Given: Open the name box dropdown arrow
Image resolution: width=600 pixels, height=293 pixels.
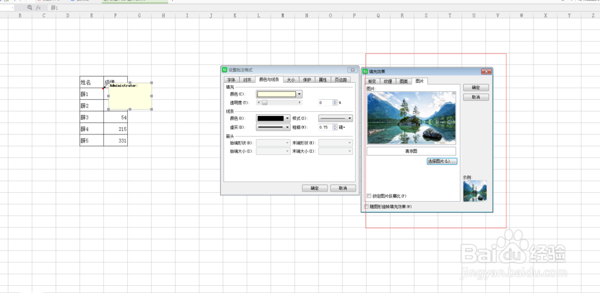Looking at the screenshot, I should pos(13,8).
